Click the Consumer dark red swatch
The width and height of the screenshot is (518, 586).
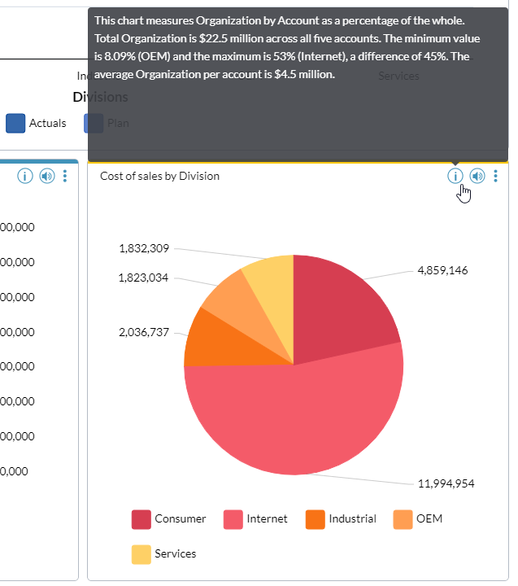[x=141, y=519]
